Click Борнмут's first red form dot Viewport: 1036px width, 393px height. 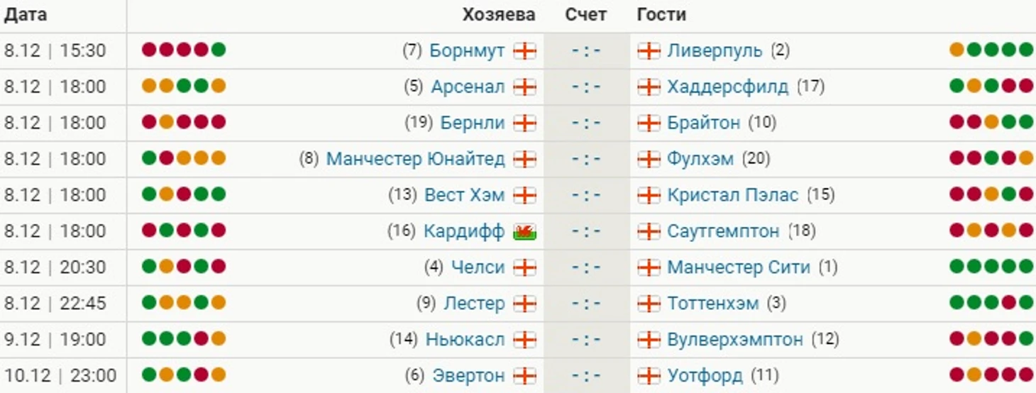(x=149, y=50)
